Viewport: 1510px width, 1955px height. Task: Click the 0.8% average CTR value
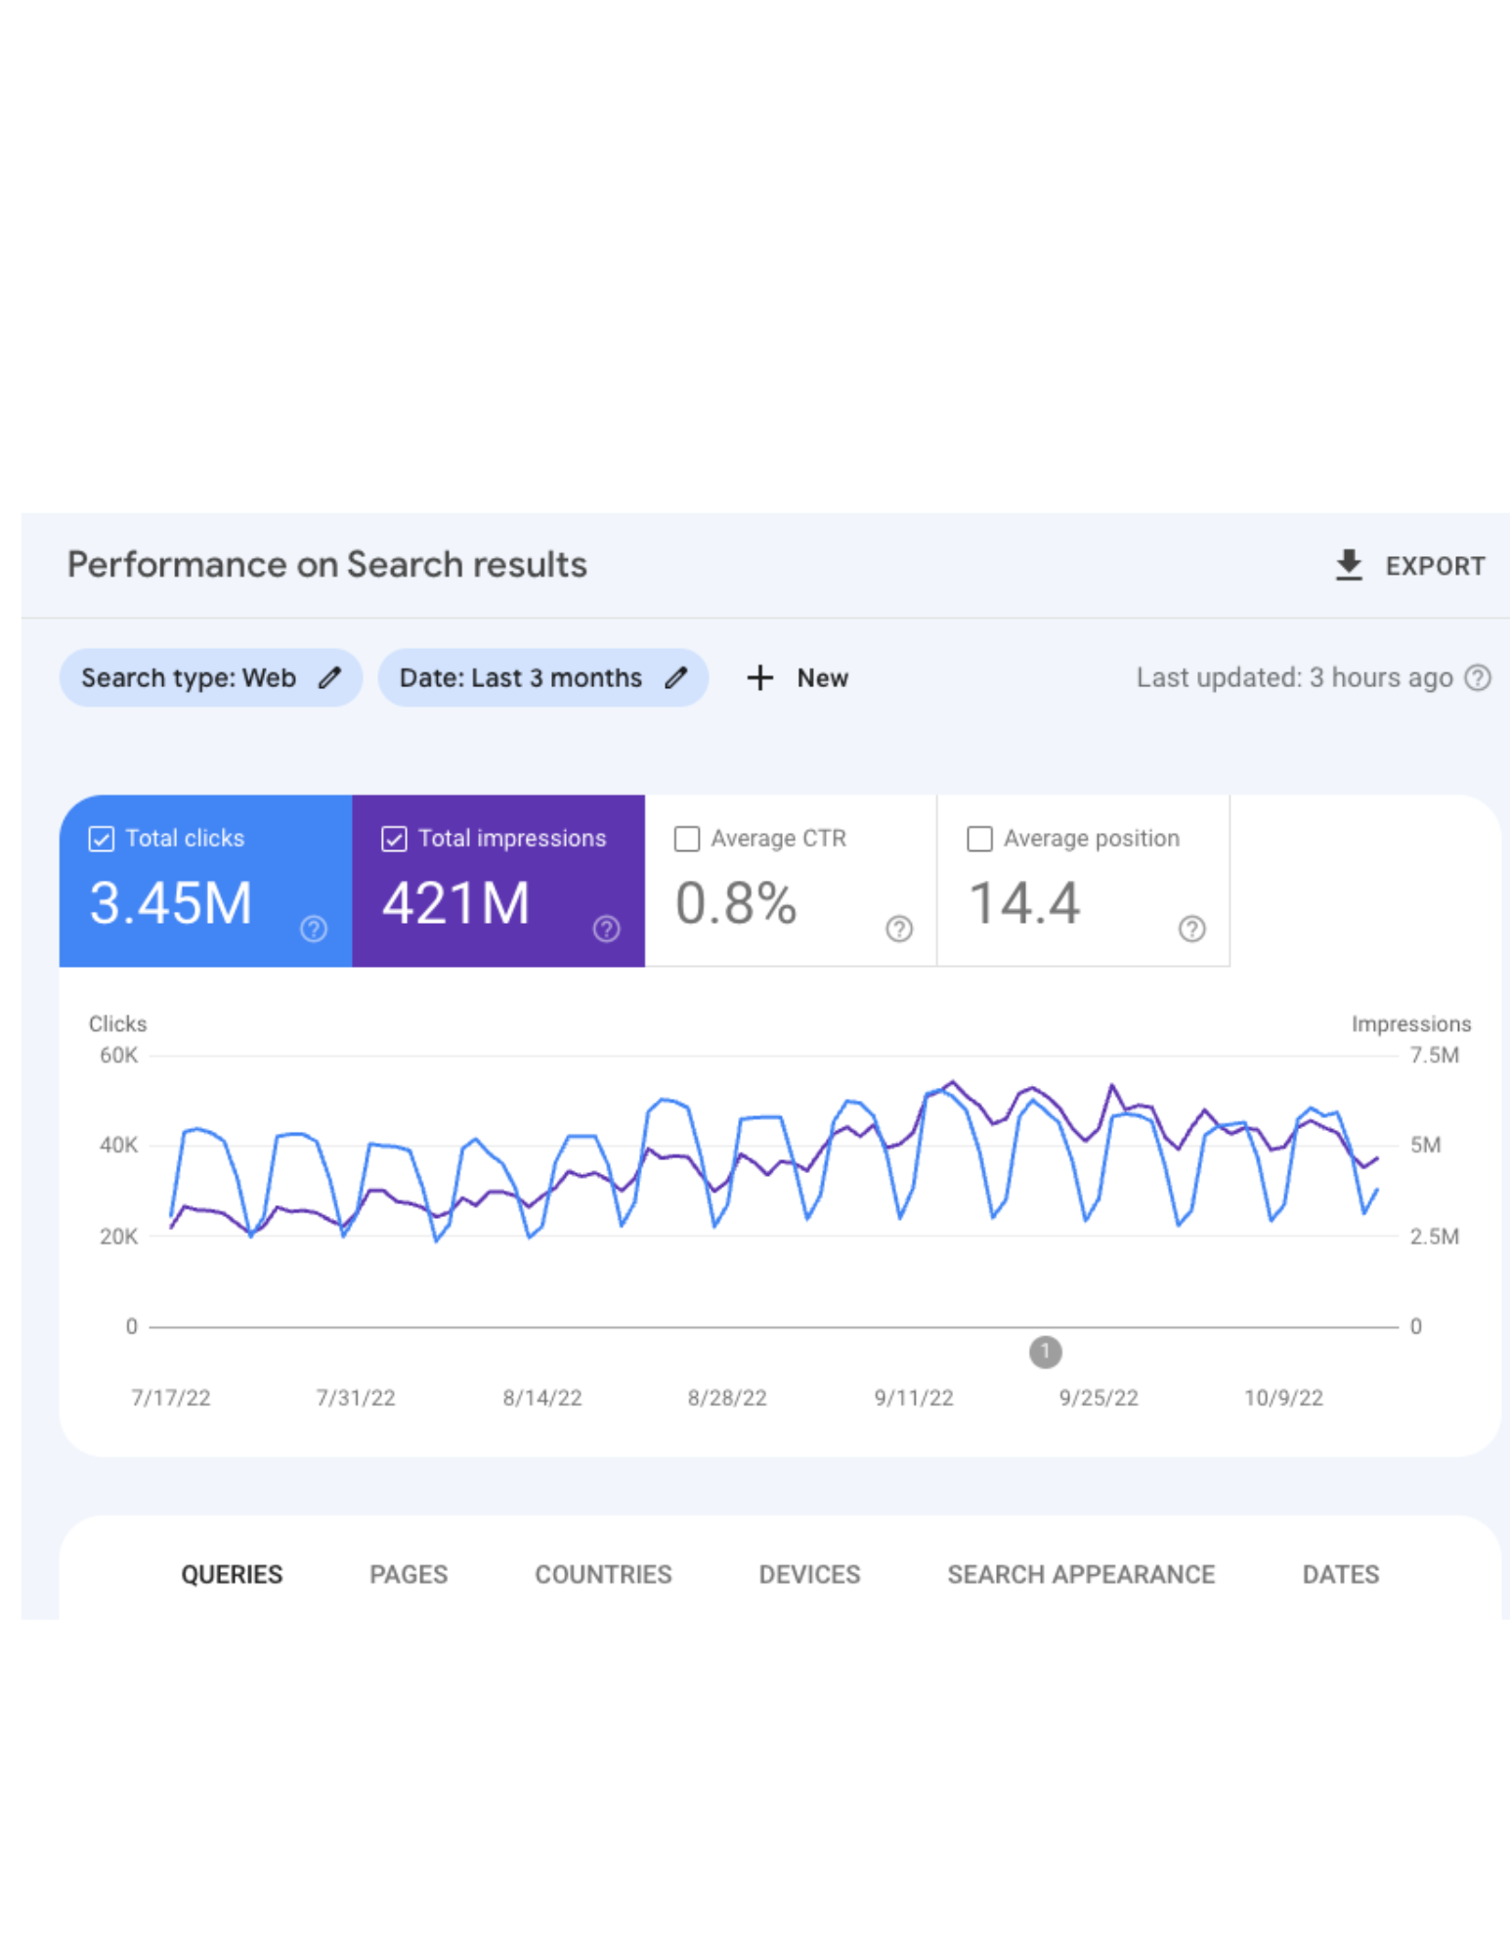click(736, 902)
